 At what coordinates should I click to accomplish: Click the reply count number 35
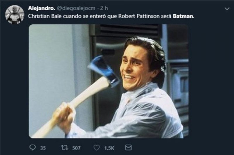tap(43, 148)
